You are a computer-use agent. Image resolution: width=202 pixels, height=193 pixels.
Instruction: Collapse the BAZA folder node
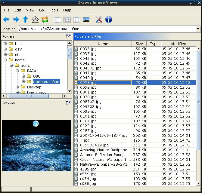click(x=17, y=71)
